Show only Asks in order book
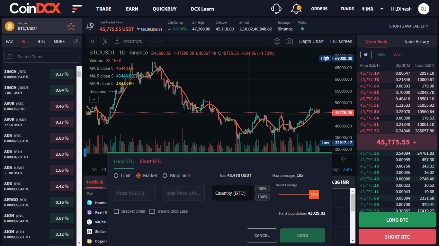 [x=398, y=55]
